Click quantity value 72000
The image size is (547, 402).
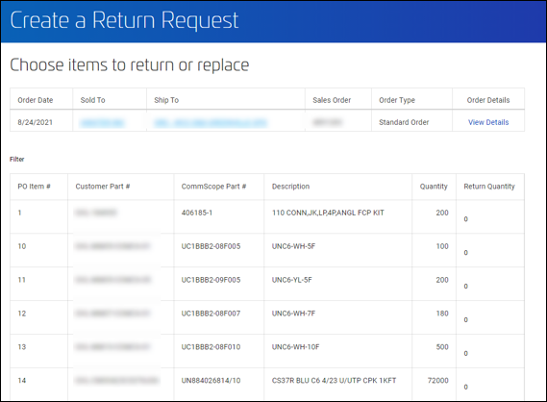coord(437,380)
